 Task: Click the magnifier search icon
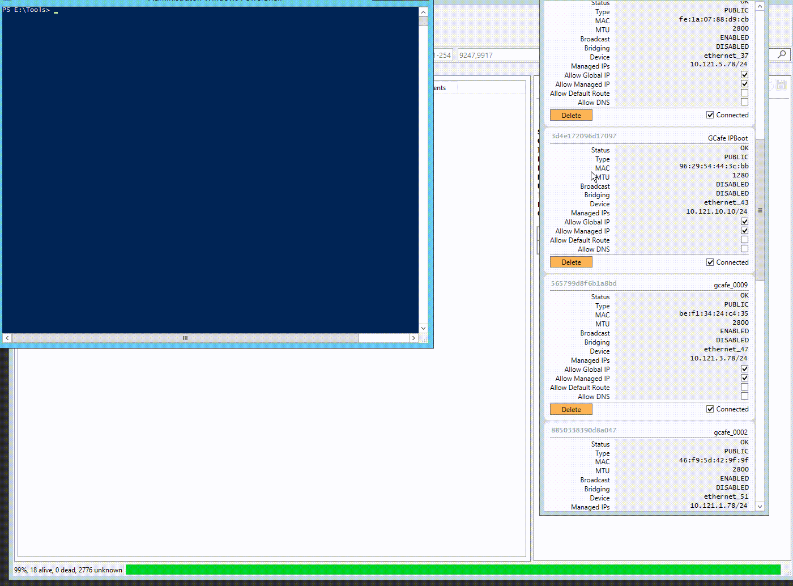click(782, 54)
